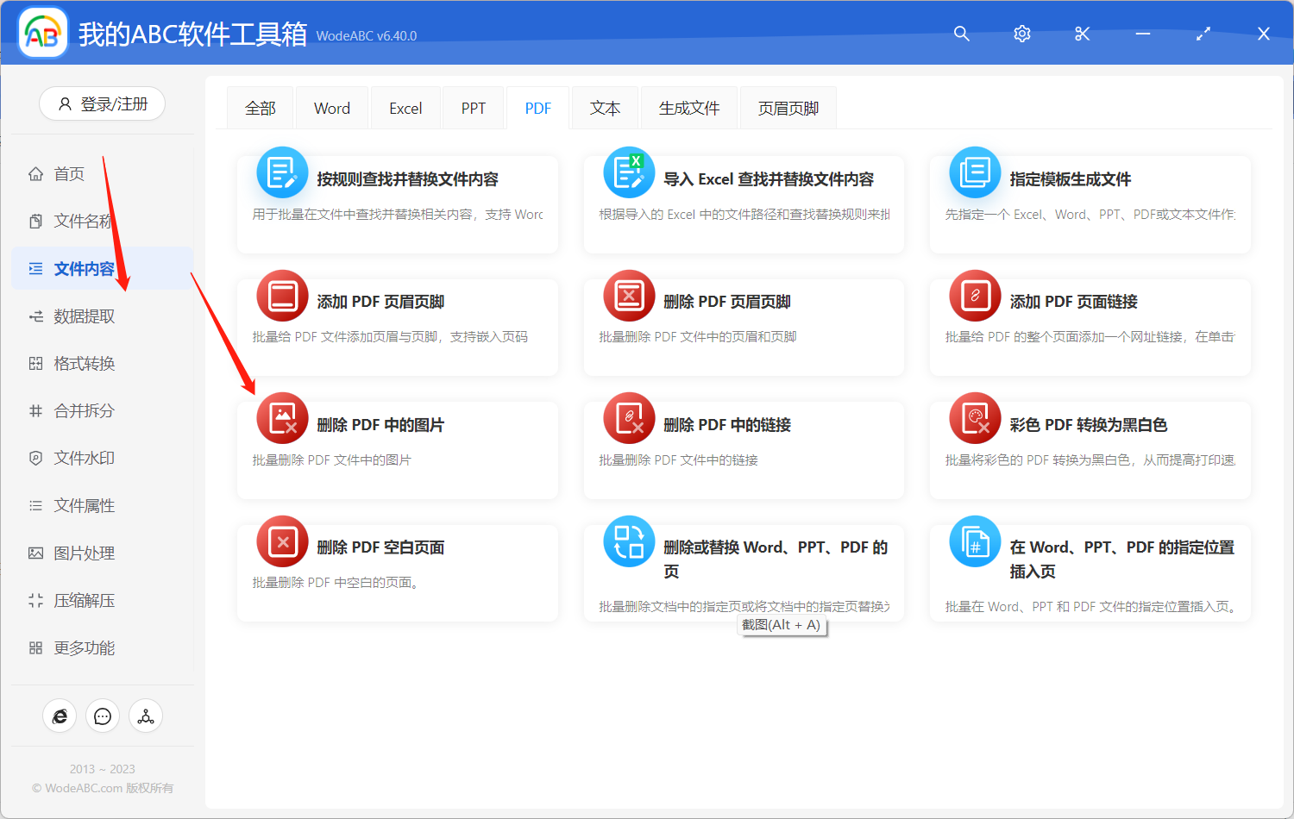Click the 登录/注册 button
Viewport: 1294px width, 819px height.
102,103
